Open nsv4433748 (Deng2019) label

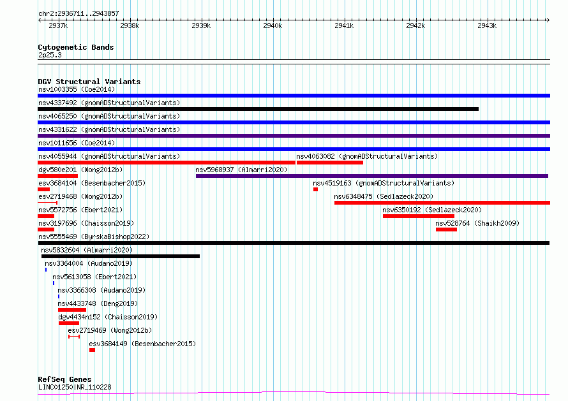coord(98,303)
